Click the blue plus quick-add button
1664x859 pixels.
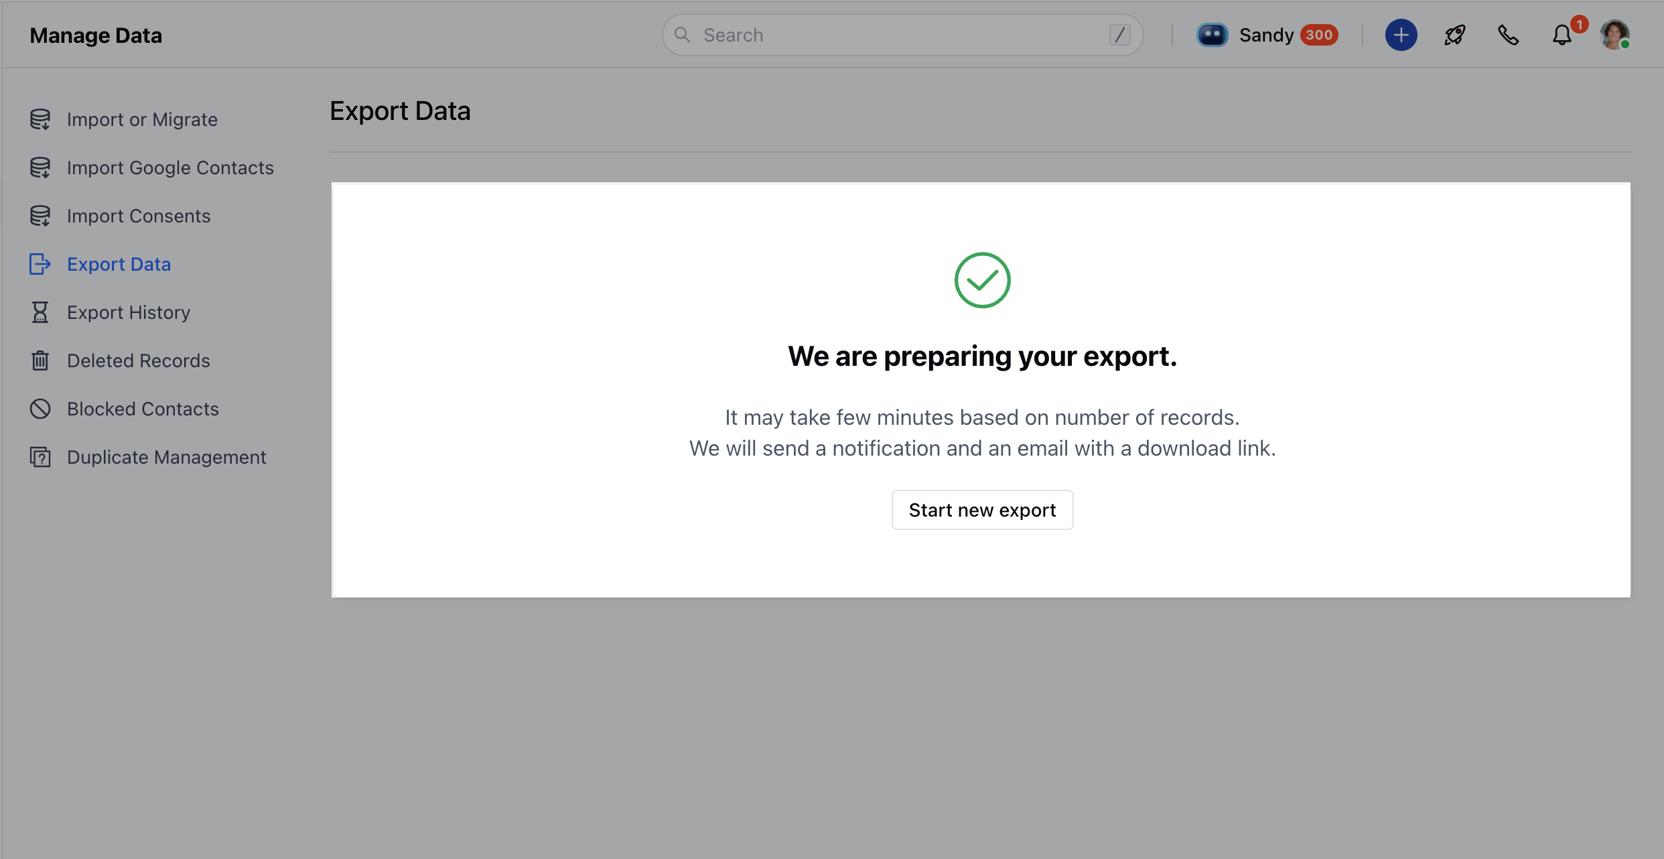pos(1401,35)
